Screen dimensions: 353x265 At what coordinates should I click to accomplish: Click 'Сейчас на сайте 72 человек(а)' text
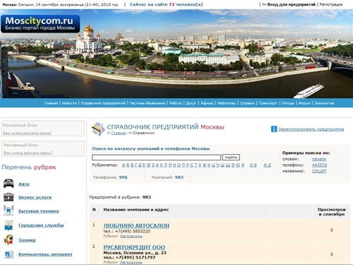click(167, 4)
